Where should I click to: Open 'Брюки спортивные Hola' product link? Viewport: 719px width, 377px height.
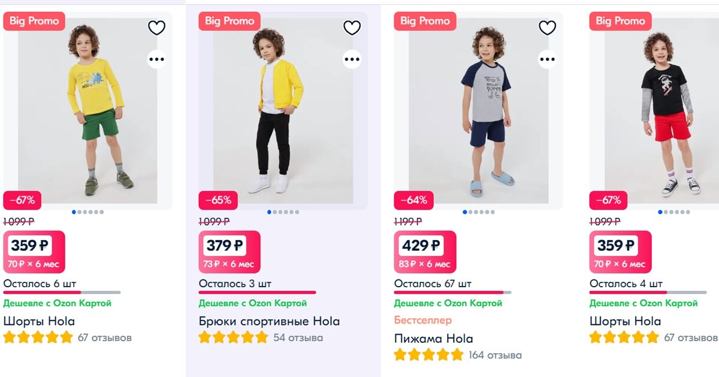[x=269, y=321]
